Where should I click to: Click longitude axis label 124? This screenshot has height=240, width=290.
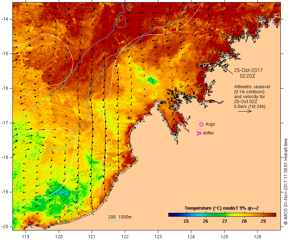[x=191, y=236]
